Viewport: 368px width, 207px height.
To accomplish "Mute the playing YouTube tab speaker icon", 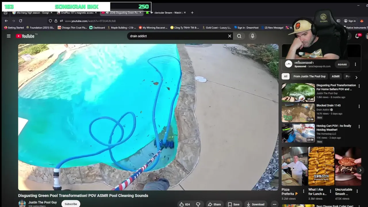I will (107, 13).
